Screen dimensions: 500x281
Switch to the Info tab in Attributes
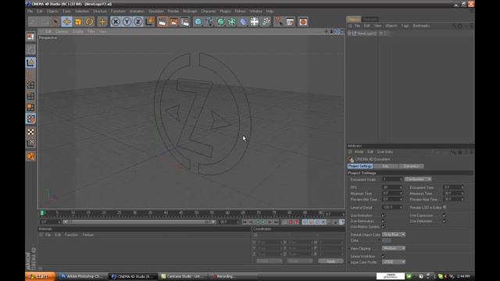click(x=385, y=166)
